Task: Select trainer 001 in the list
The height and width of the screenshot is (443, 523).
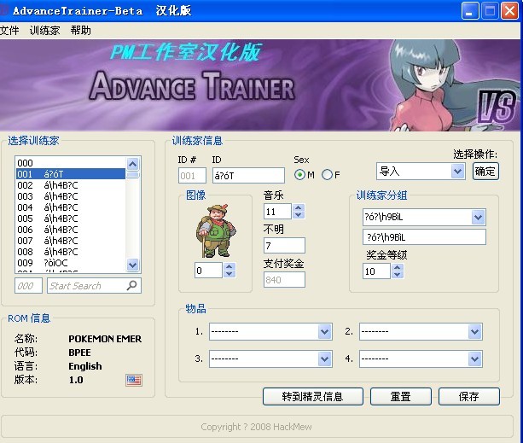Action: tap(71, 174)
